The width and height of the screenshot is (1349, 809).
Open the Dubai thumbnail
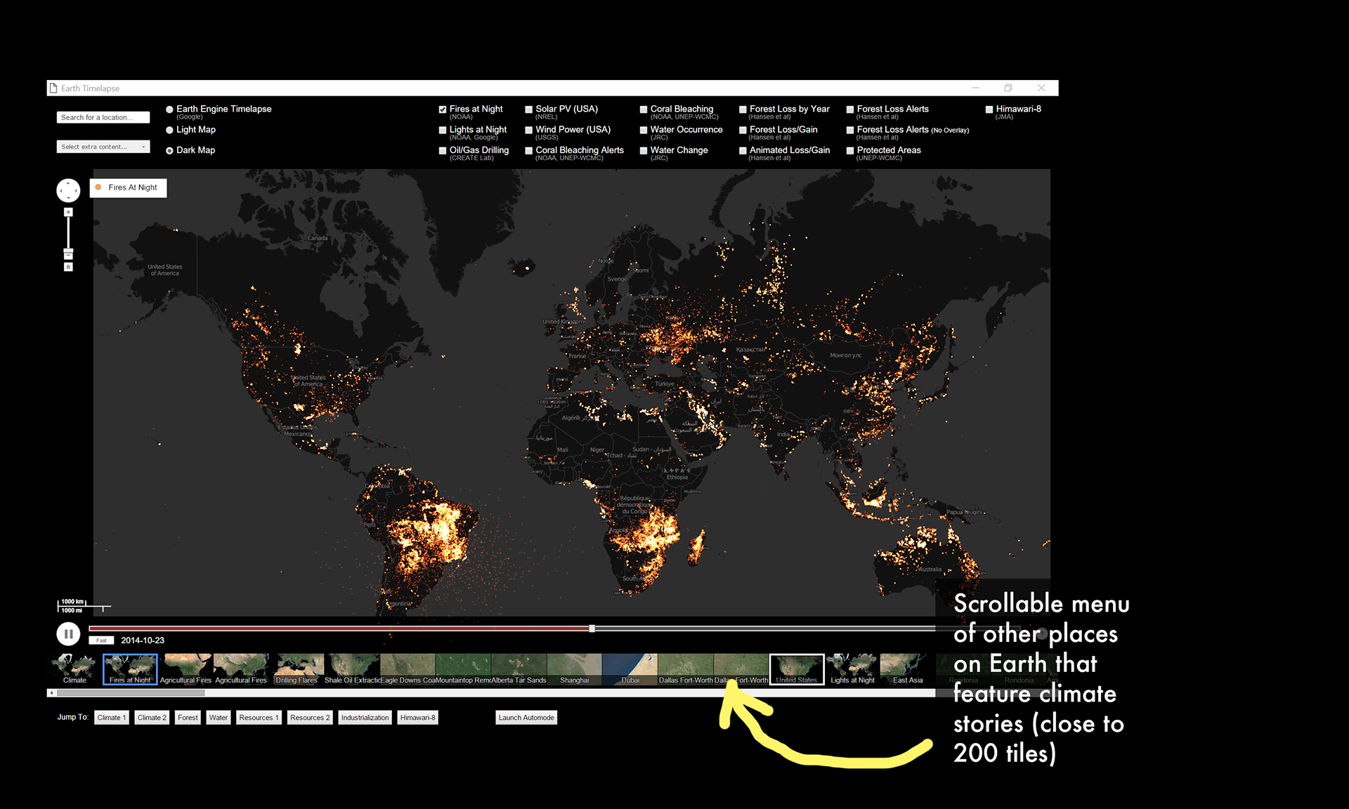coord(630,669)
